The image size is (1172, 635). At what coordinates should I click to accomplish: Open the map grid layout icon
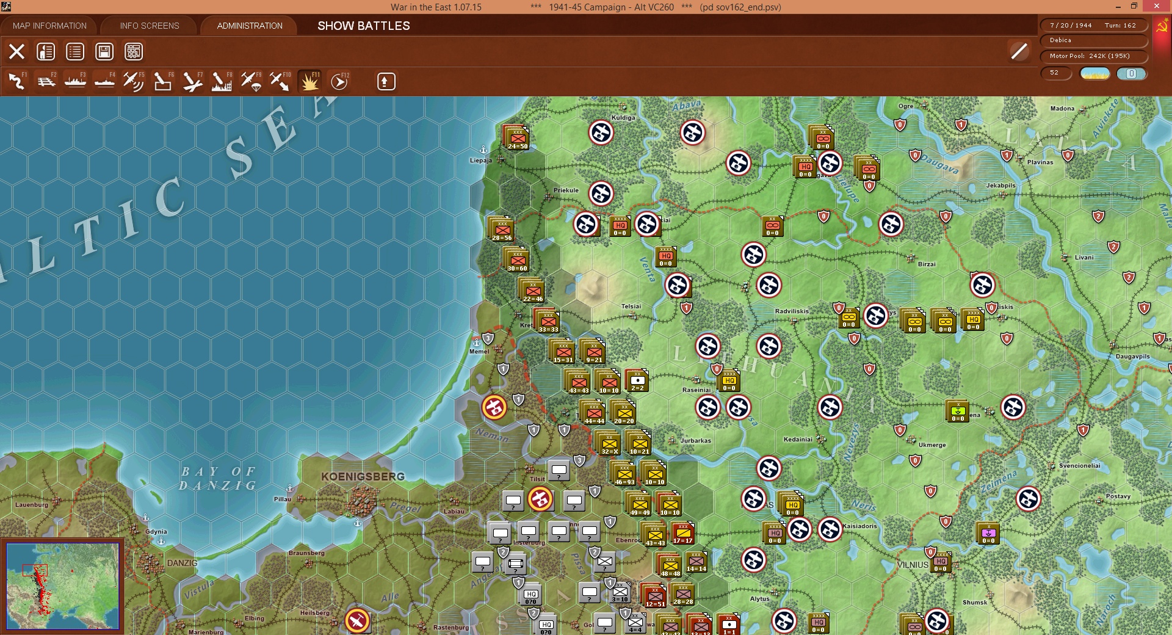pyautogui.click(x=134, y=52)
